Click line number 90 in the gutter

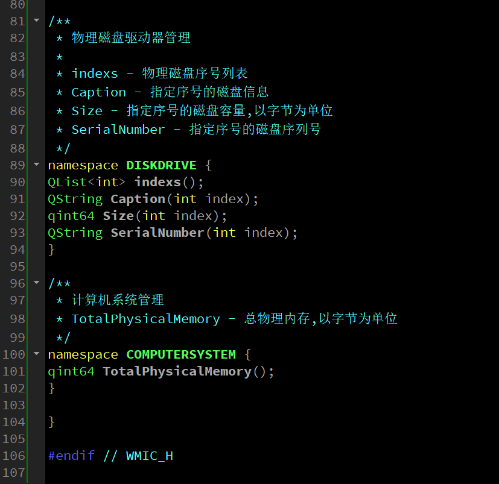(17, 182)
